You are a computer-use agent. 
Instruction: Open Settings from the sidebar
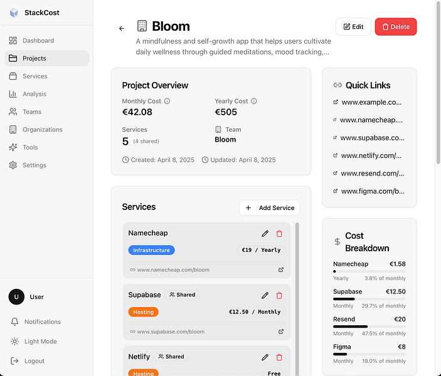coord(47,165)
